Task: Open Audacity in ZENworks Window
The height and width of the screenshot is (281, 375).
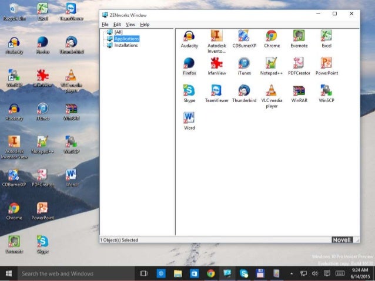Action: tap(189, 39)
